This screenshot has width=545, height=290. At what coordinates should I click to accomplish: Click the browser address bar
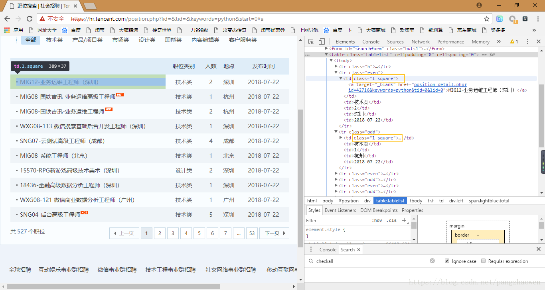[275, 19]
